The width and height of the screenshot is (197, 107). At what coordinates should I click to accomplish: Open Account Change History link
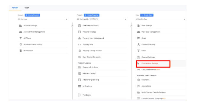coord(33,44)
